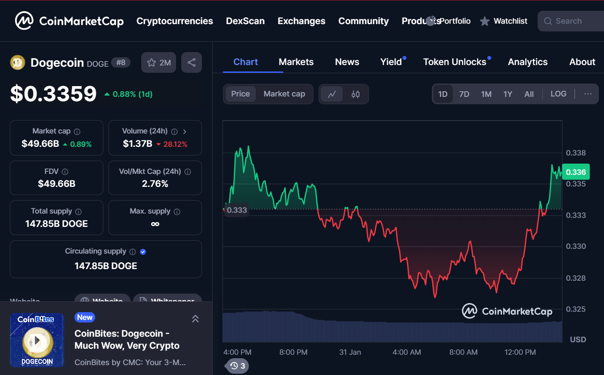Screen dimensions: 604x375
Task: Click the CoinMarketCap logo
Action: (x=69, y=21)
